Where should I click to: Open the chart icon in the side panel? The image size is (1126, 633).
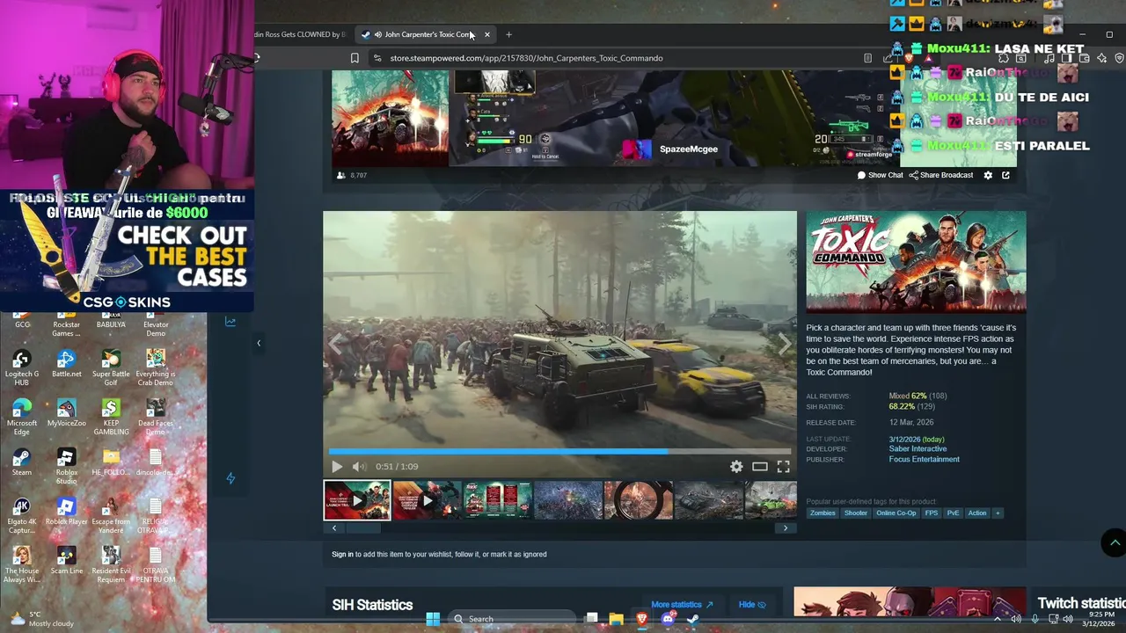tap(230, 322)
